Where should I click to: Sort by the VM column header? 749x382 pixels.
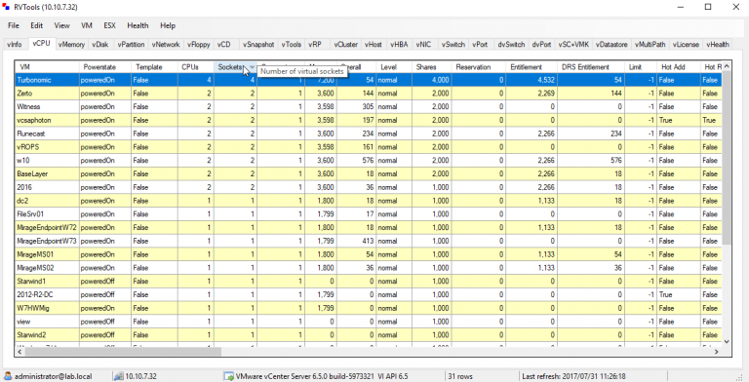click(x=47, y=67)
